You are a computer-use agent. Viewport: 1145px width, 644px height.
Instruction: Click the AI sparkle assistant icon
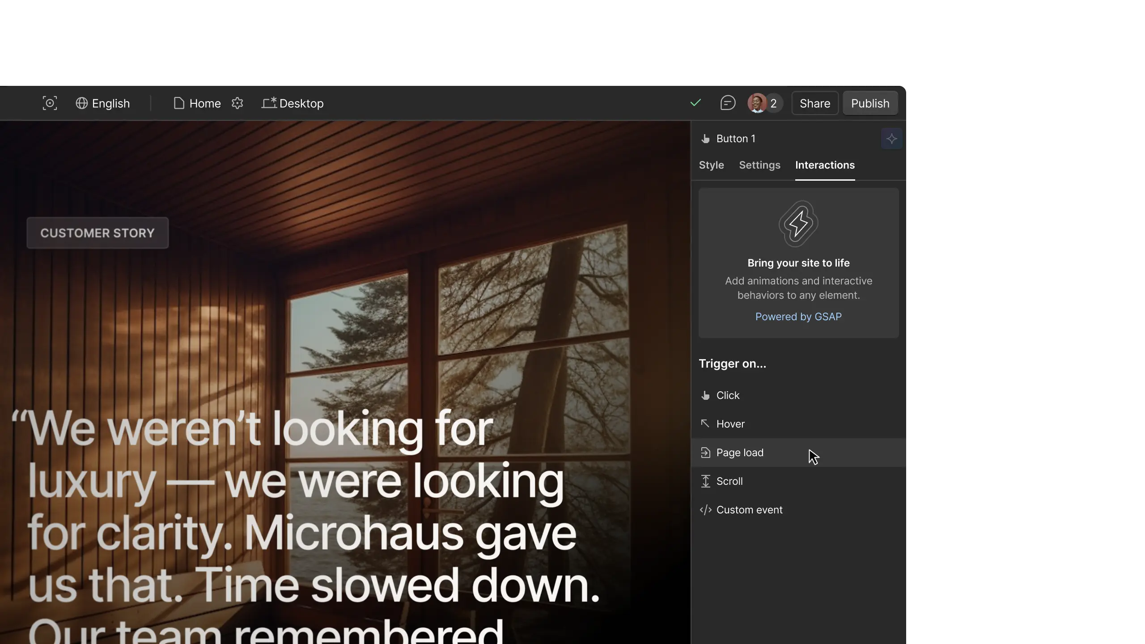891,139
